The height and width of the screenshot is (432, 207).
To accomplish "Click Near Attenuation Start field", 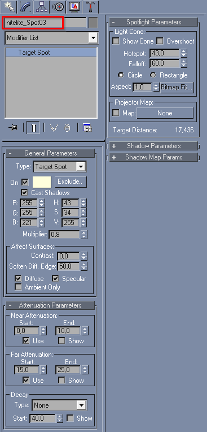I will 27,331.
